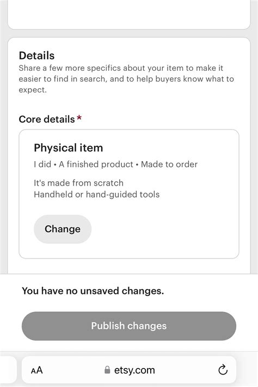
Task: Tap the red required asterisk
Action: (x=79, y=118)
